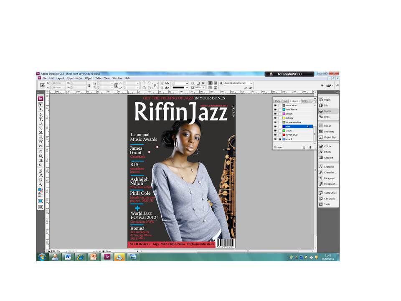Screen dimensions: 401x301
Task: Select the Selection tool in toolbox
Action: [x=41, y=105]
